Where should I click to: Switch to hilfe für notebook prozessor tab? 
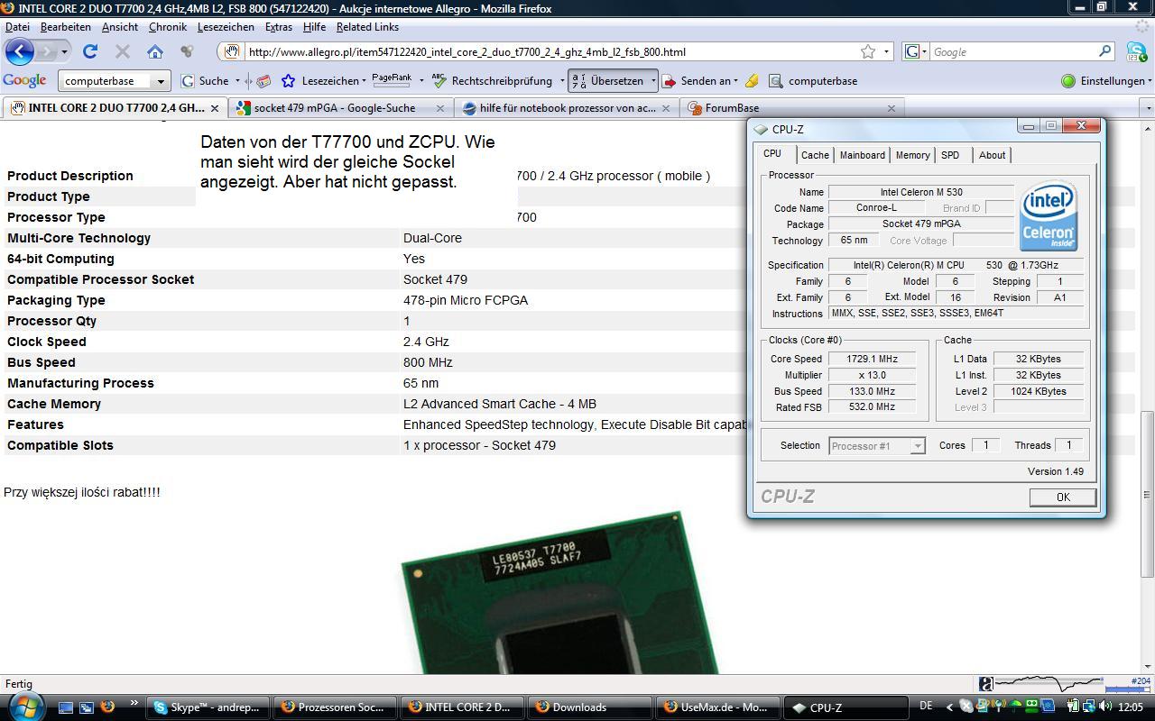click(568, 107)
